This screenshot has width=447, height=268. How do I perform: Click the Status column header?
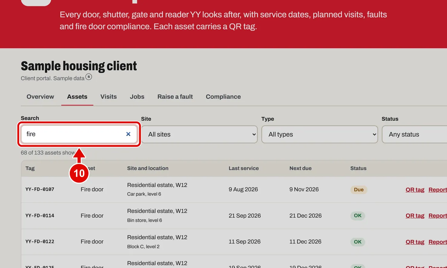(x=358, y=168)
